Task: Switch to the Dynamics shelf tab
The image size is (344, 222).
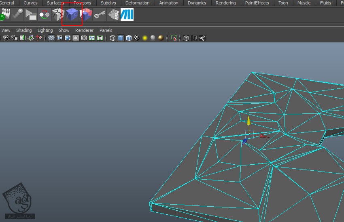Action: (x=197, y=3)
